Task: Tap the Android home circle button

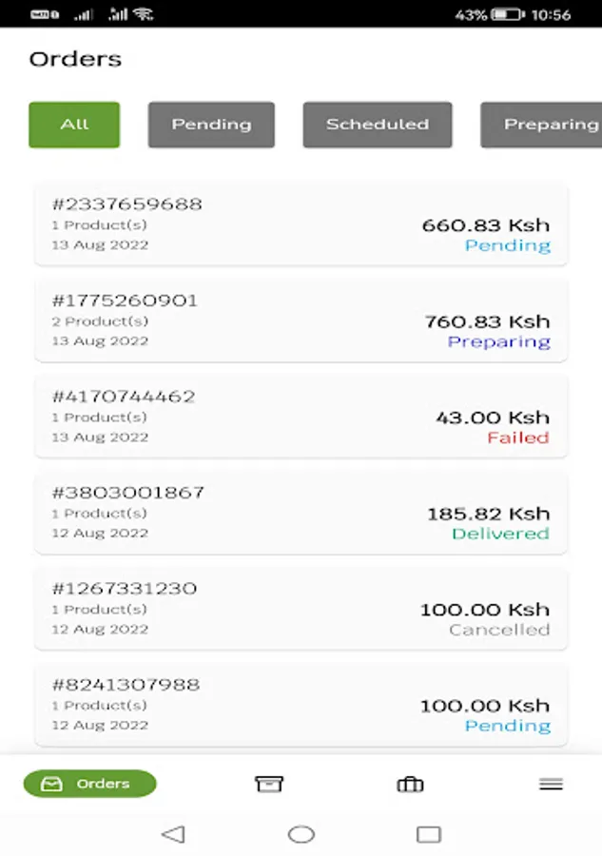Action: click(x=301, y=834)
